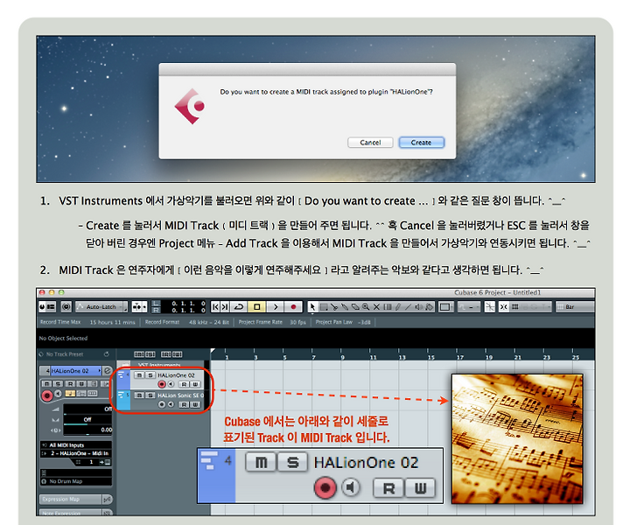
Task: Record-enable HALionOne 02 in track list
Action: point(162,384)
